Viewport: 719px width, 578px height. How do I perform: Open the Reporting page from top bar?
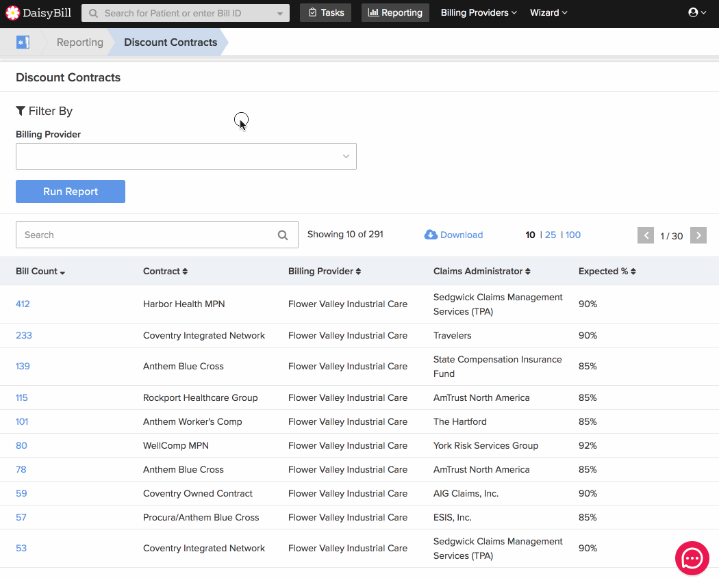pos(395,12)
